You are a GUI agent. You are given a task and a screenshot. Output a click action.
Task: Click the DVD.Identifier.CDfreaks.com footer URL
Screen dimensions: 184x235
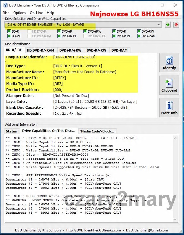tap(93, 230)
